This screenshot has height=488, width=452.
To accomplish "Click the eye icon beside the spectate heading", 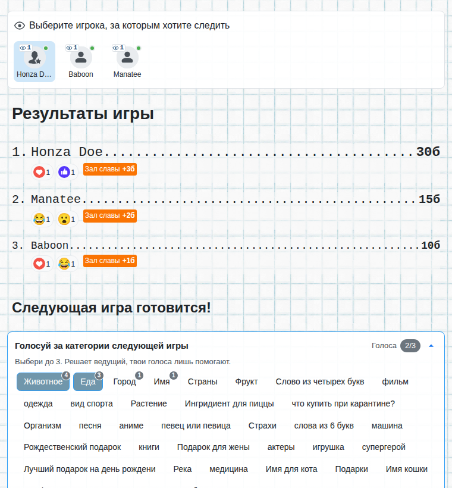I will [x=20, y=26].
